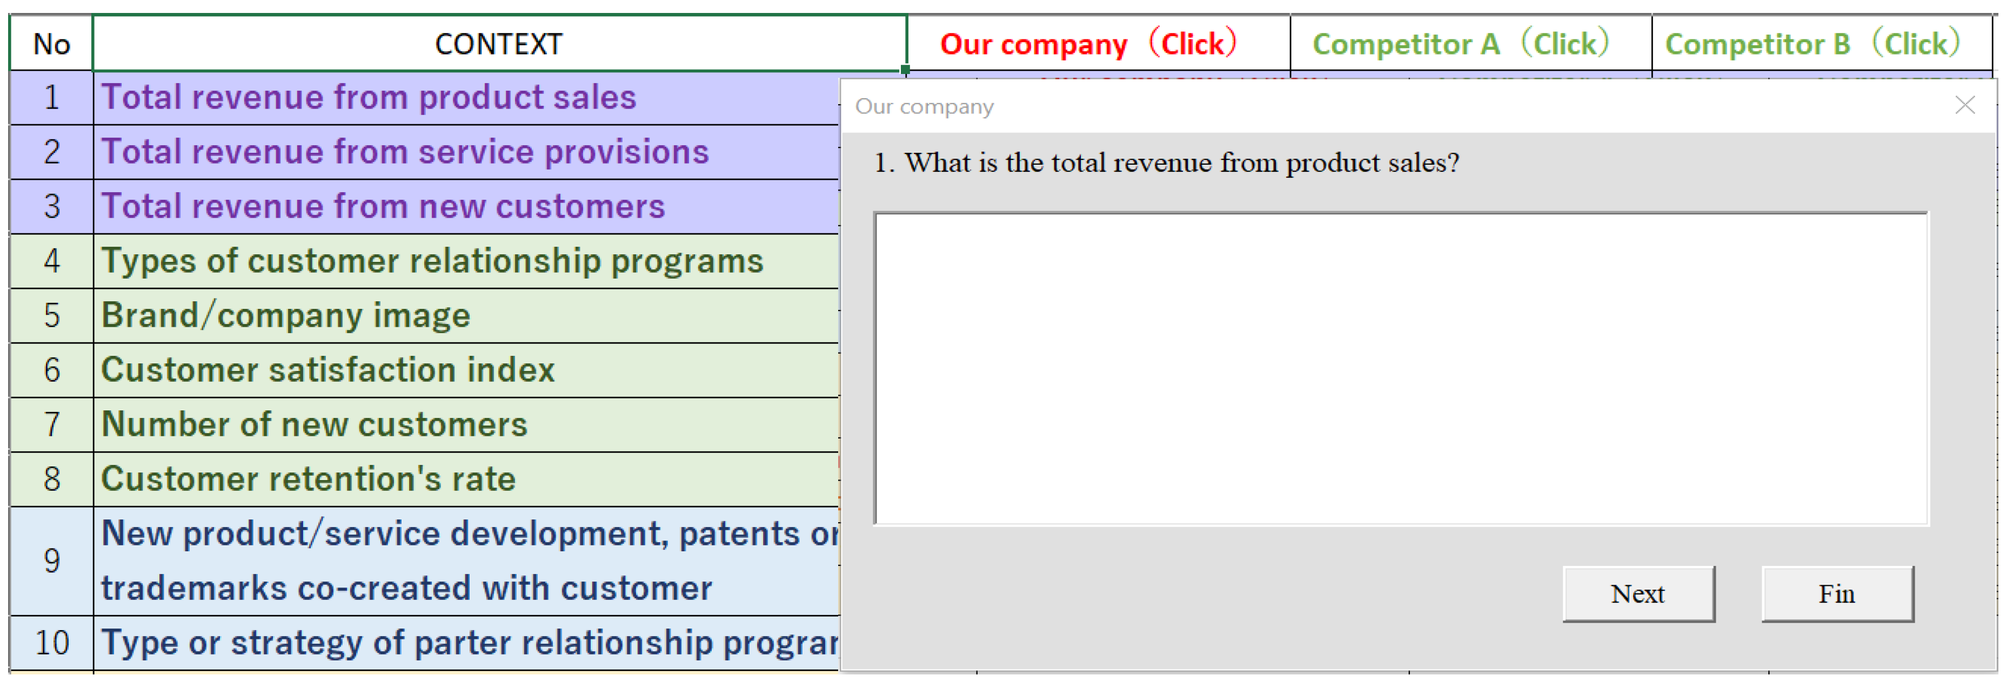Select the Brand/company image cell

point(286,315)
